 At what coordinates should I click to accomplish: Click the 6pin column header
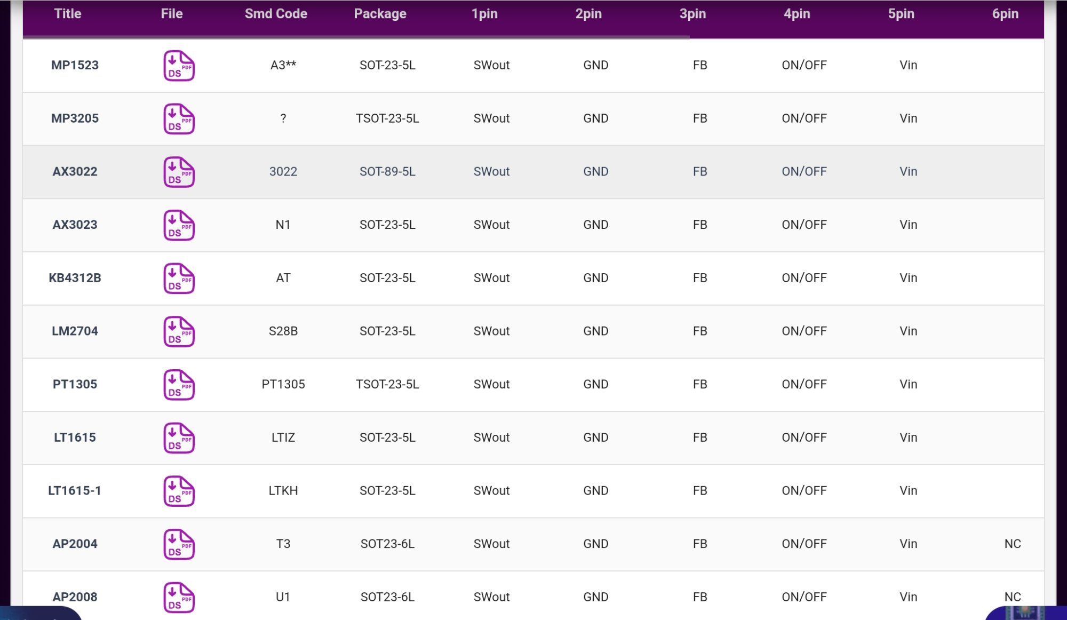tap(1005, 14)
